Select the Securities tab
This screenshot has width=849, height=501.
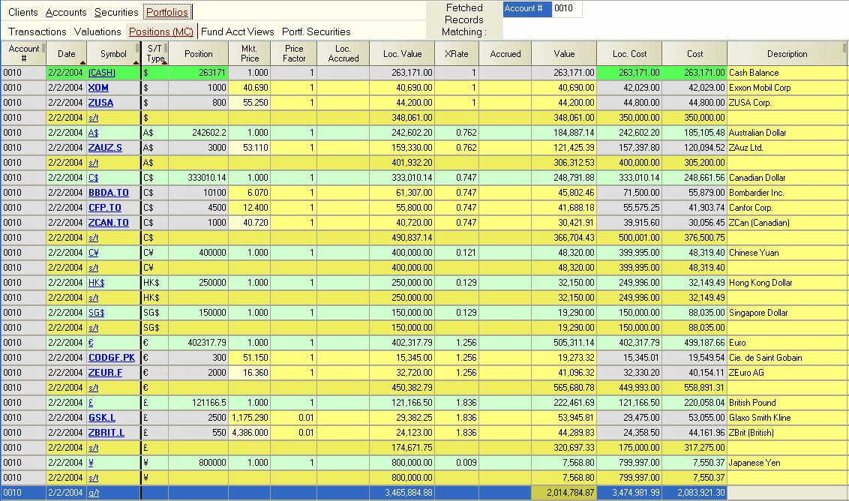coord(116,12)
